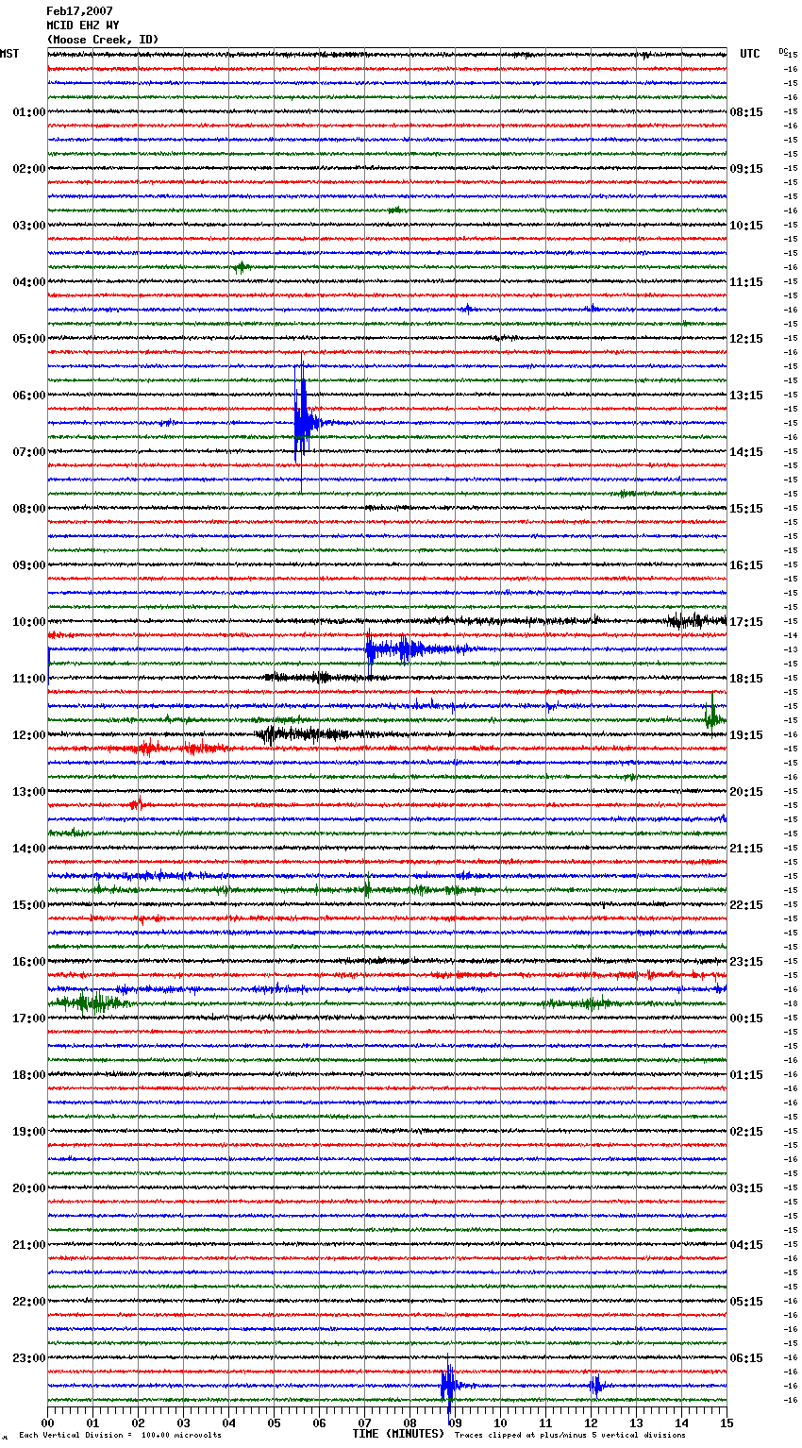The width and height of the screenshot is (802, 1448).
Task: Click the 19:00 MST hour label
Action: [29, 1132]
